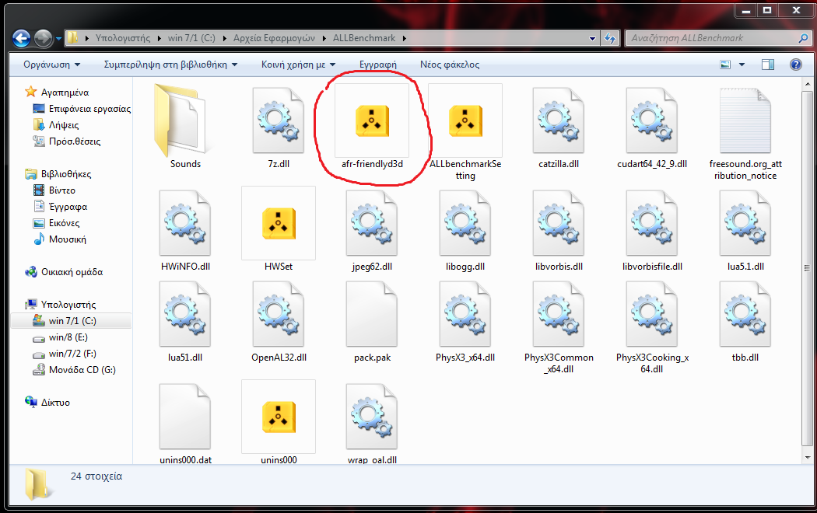Select the 7z.dll file icon
817x513 pixels.
point(279,120)
